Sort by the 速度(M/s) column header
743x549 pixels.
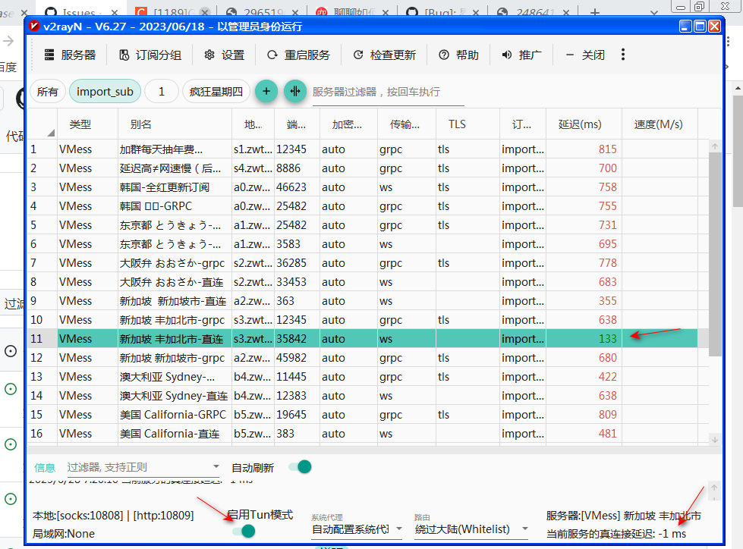click(659, 124)
